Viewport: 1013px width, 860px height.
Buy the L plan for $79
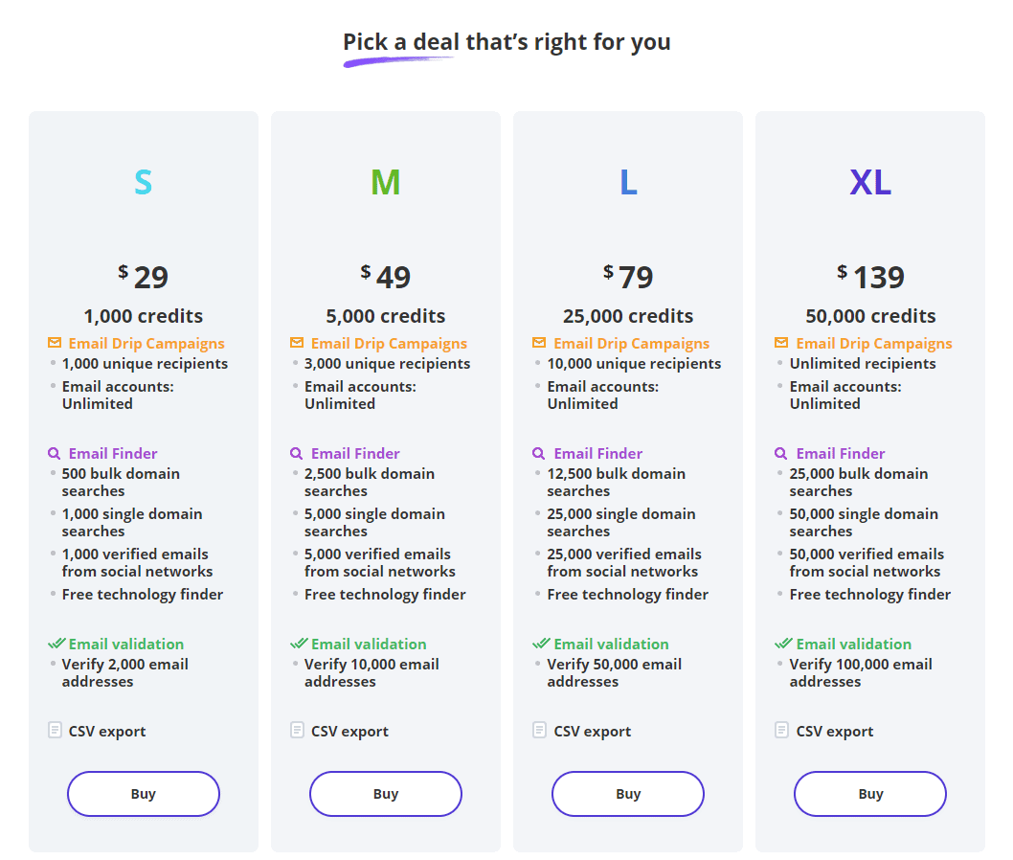[628, 794]
